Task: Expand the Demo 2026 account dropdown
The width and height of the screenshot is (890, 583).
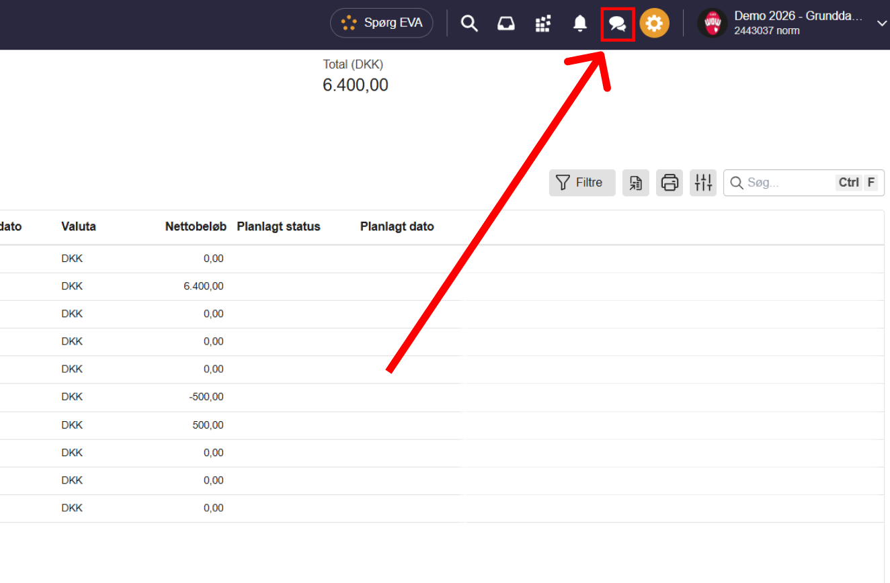Action: coord(882,24)
